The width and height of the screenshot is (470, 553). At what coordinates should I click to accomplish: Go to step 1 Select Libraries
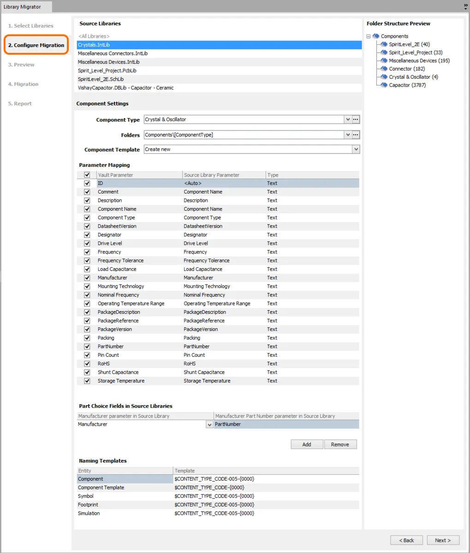(30, 26)
